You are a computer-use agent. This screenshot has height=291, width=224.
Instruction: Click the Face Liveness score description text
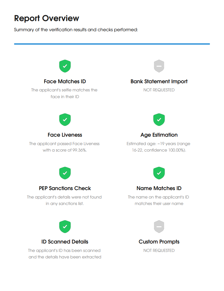[x=64, y=147]
